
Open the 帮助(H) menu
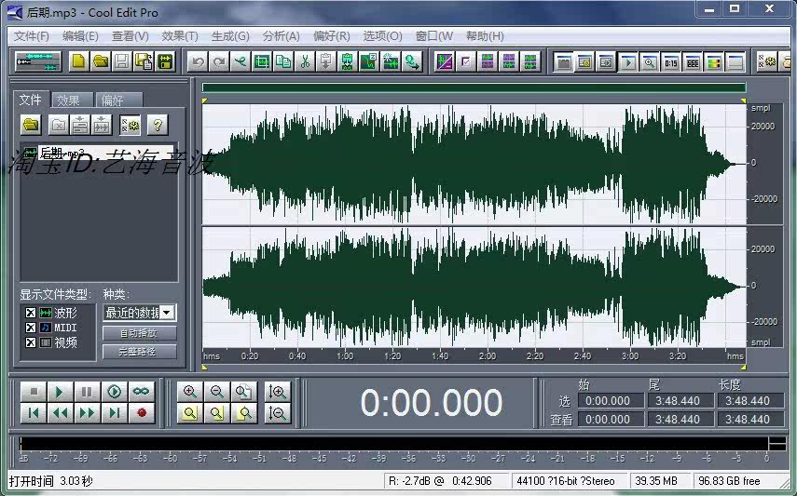pyautogui.click(x=485, y=36)
